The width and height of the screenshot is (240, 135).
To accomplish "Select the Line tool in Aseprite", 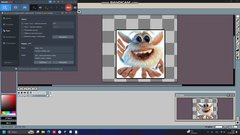I will (238, 42).
